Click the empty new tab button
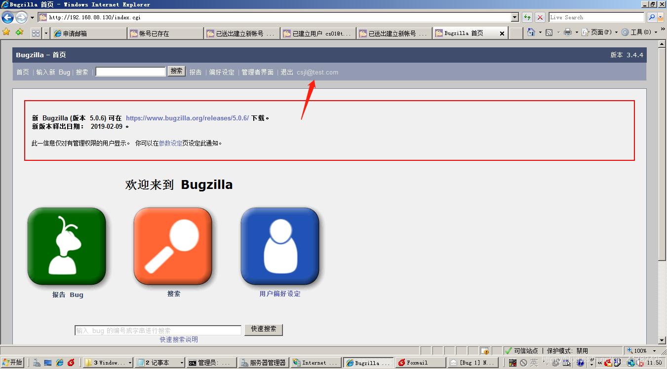This screenshot has width=667, height=369. 516,33
